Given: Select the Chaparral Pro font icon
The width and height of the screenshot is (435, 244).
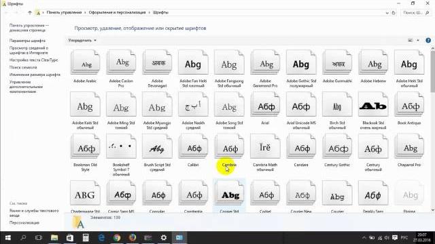Looking at the screenshot, I should point(409,146).
